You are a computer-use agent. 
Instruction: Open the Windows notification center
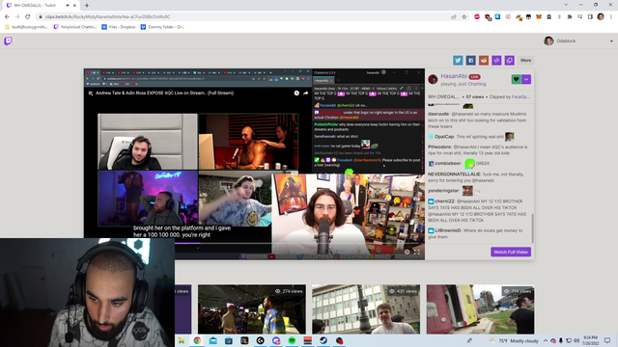click(607, 340)
